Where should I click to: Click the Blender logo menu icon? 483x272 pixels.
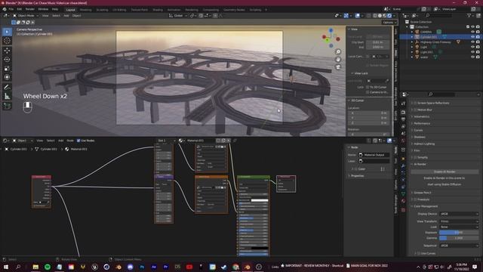tap(5, 10)
